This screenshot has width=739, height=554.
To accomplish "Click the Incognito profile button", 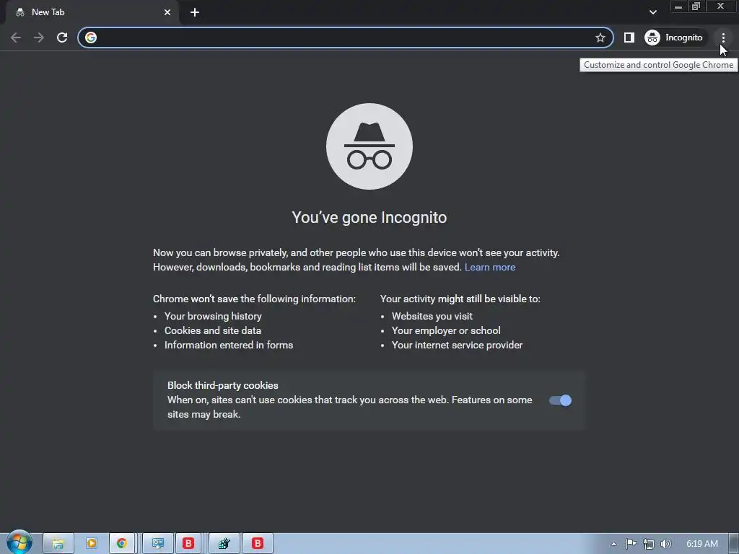I will coord(675,38).
